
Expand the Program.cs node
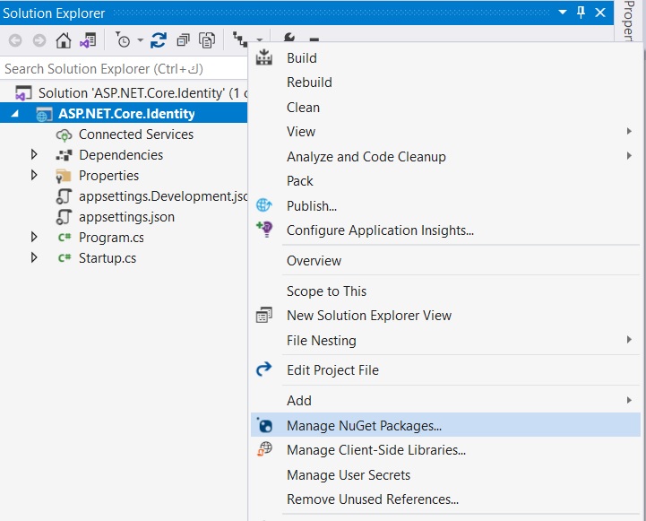[34, 237]
